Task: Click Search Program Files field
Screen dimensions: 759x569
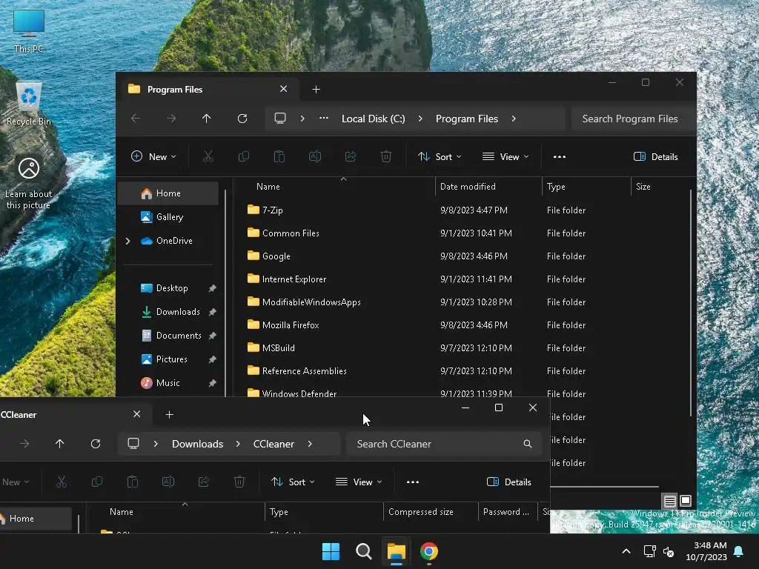Action: coord(633,119)
